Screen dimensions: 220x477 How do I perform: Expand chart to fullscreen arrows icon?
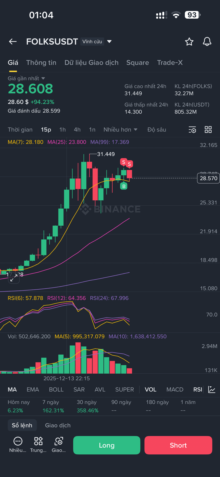[14, 278]
